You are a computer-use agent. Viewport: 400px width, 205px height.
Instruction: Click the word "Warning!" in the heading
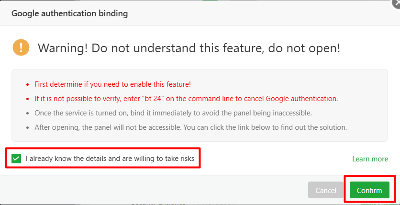coord(62,48)
